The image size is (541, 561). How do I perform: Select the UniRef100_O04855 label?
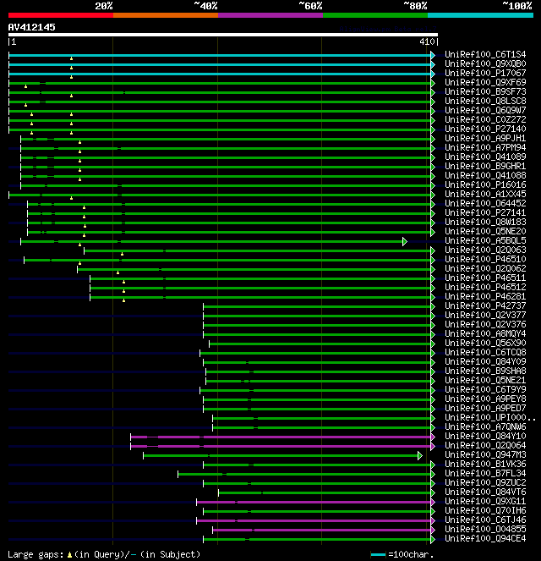[485, 529]
